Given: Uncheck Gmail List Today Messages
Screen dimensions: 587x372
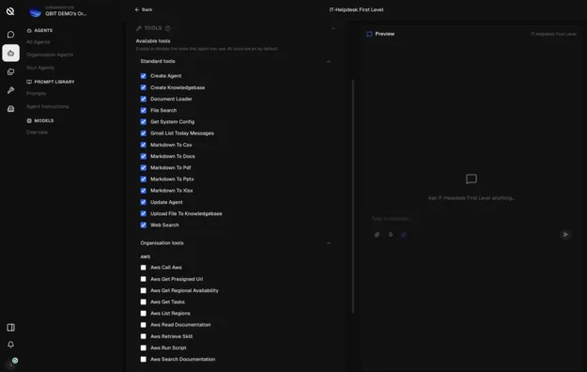Looking at the screenshot, I should tap(144, 133).
